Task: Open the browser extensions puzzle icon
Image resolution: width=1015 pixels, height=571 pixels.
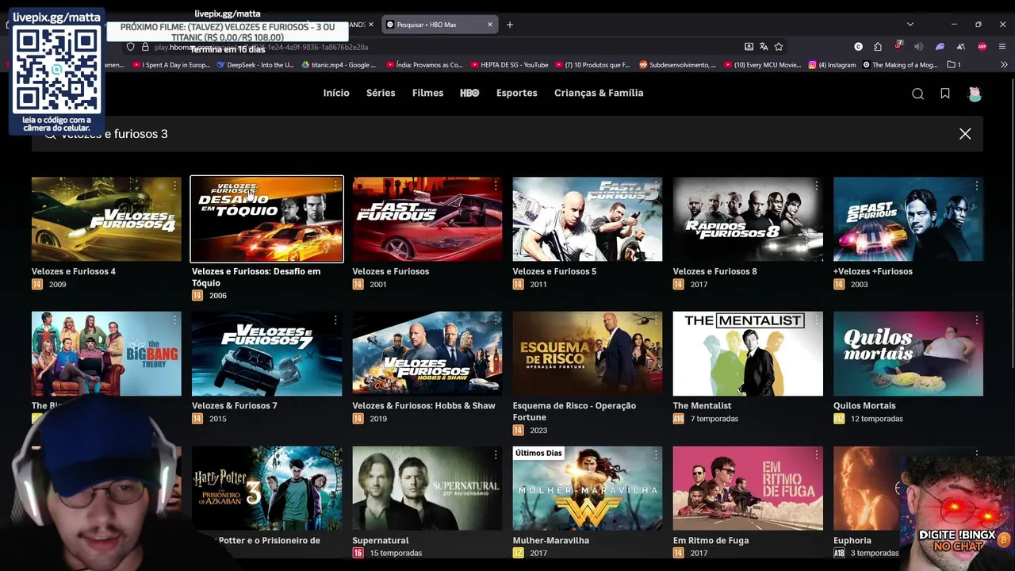Action: pyautogui.click(x=878, y=47)
